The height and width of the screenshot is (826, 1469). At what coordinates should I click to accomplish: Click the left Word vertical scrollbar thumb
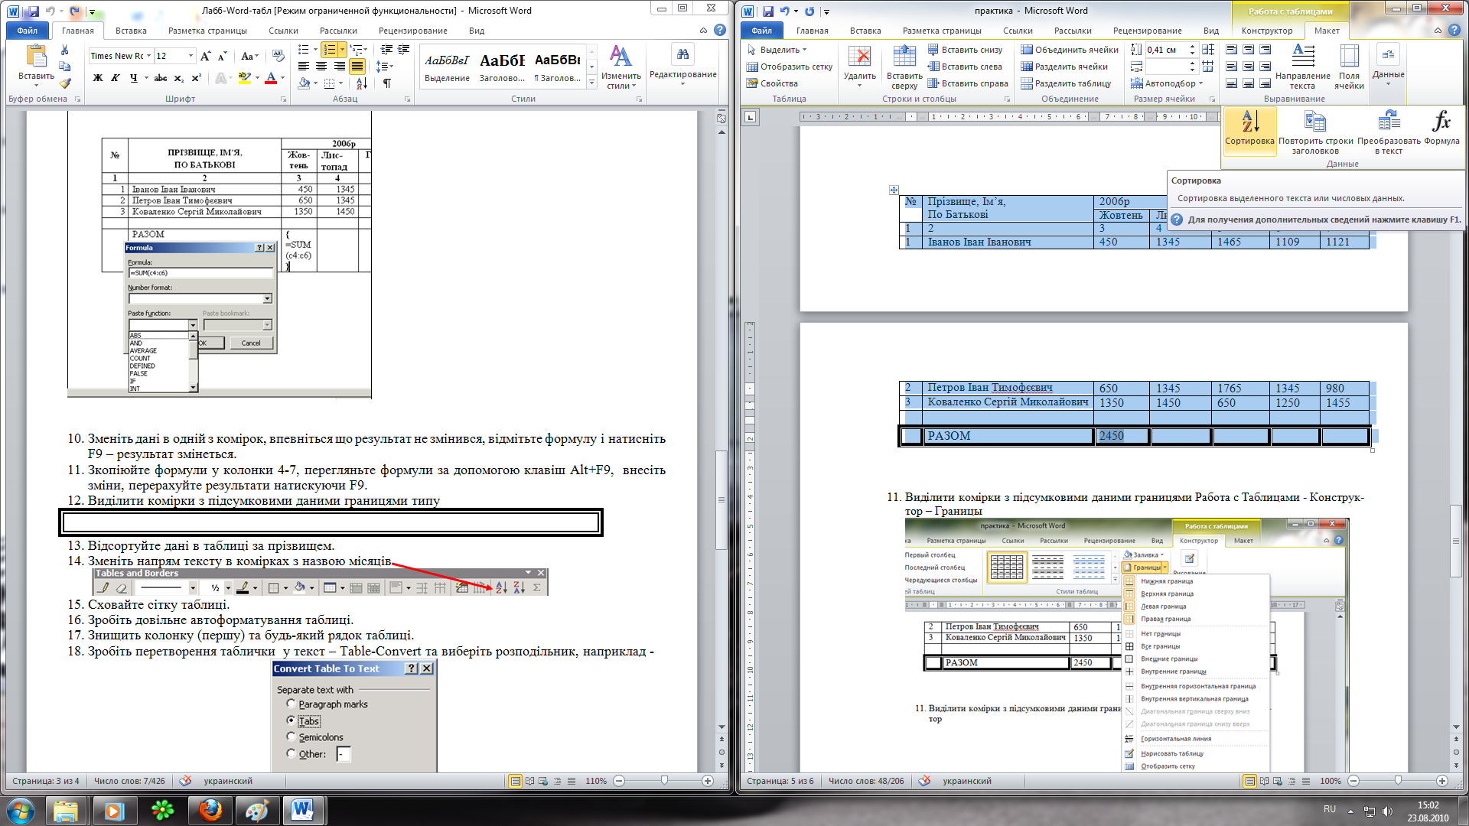pyautogui.click(x=721, y=500)
